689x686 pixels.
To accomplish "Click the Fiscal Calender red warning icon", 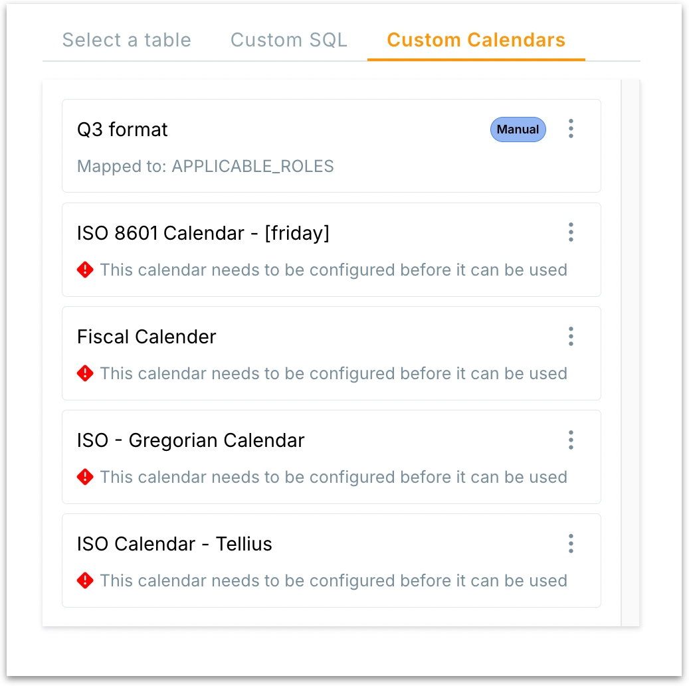I will point(85,373).
